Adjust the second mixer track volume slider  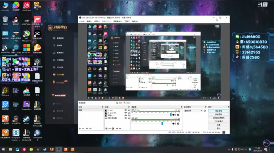[x=162, y=123]
